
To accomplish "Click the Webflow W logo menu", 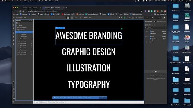I will coord(14,18).
